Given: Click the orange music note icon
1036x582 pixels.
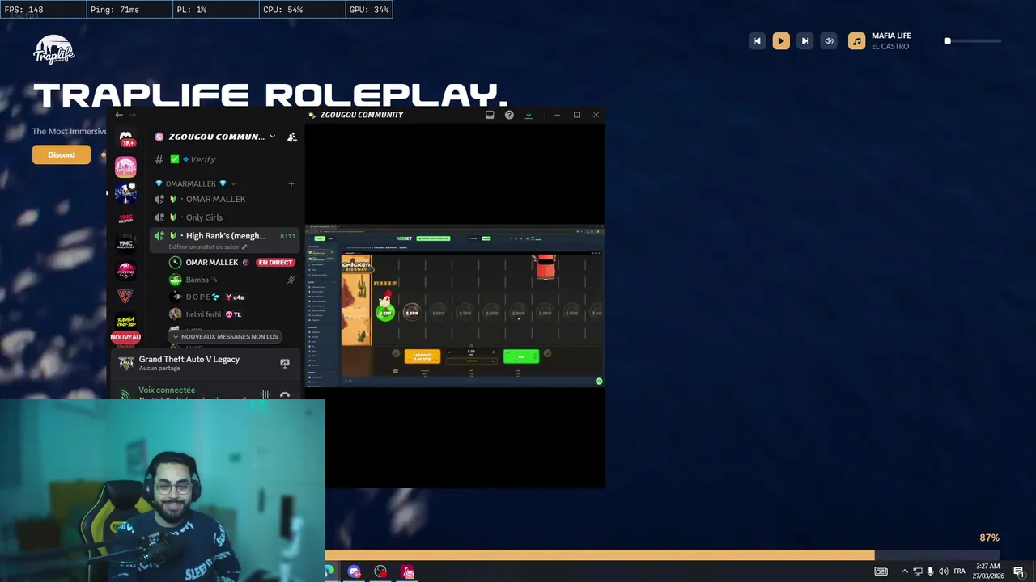Looking at the screenshot, I should 856,41.
